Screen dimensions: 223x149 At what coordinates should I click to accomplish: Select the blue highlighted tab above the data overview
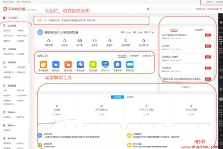(117, 97)
